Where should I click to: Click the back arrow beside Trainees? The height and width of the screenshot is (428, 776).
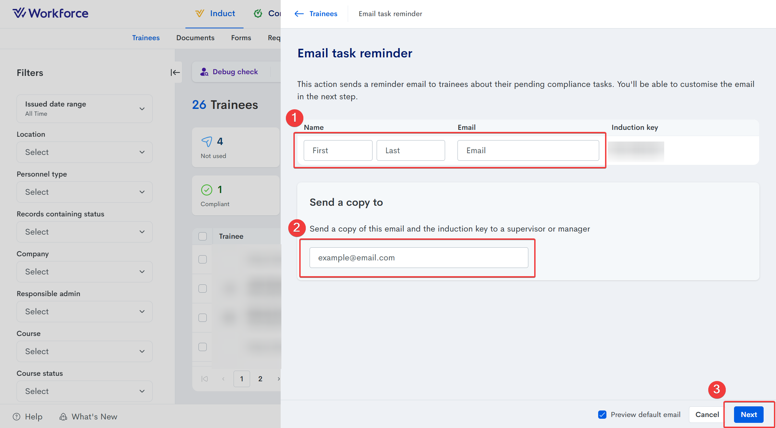coord(299,14)
